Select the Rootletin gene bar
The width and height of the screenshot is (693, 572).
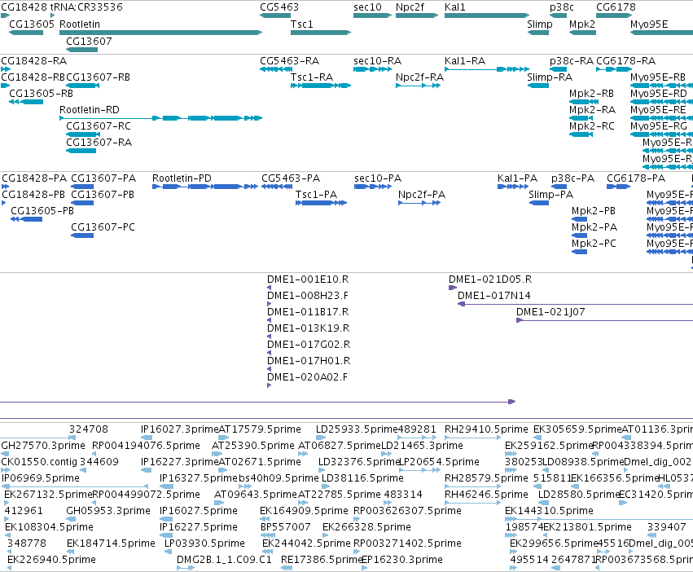pos(161,33)
